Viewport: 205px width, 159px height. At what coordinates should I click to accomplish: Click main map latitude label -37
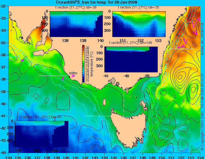3,67
